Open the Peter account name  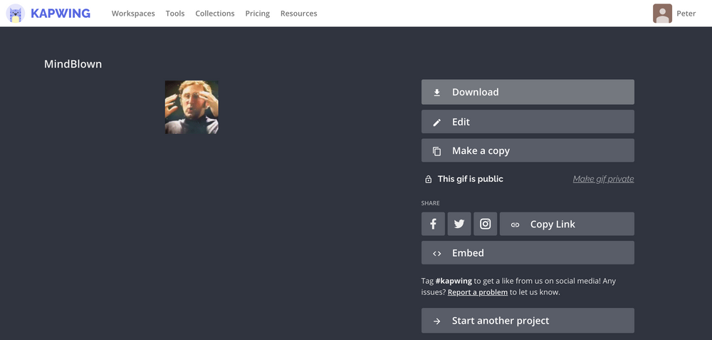(x=686, y=14)
